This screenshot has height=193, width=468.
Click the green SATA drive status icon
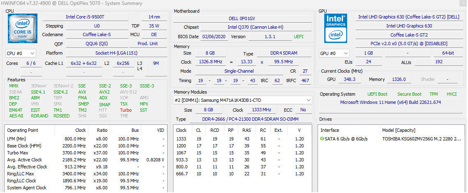[322, 139]
